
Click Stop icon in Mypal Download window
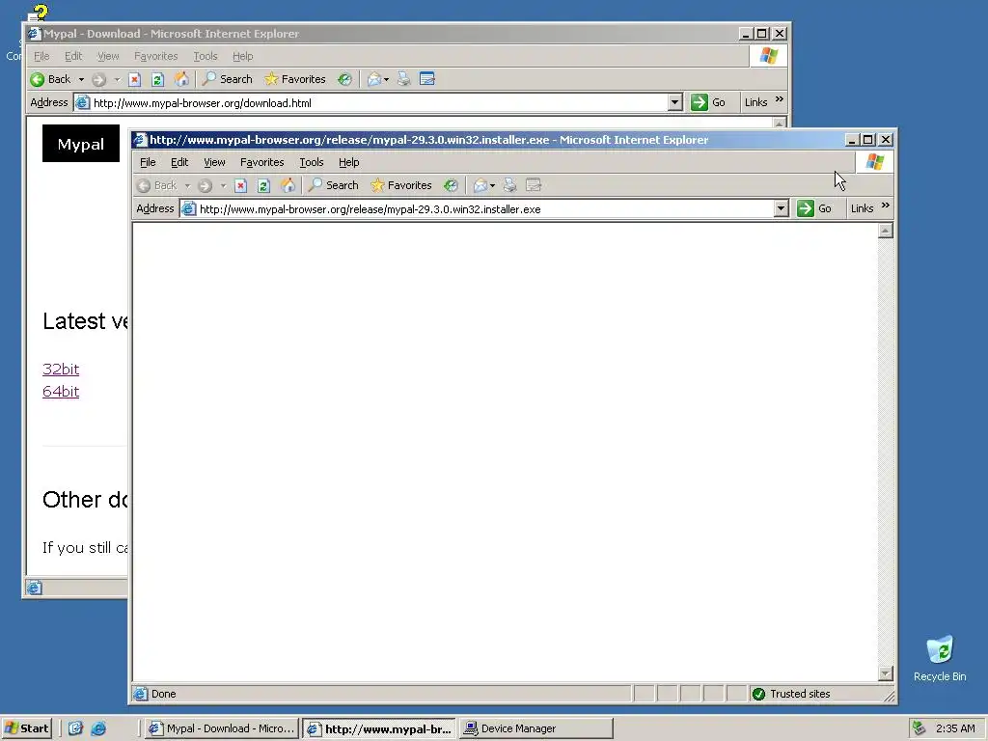pyautogui.click(x=134, y=79)
